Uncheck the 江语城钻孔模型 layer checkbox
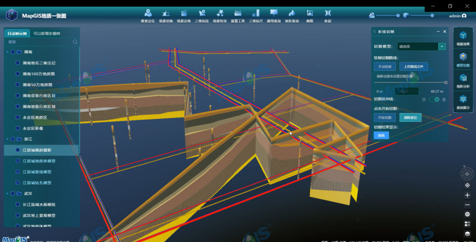This screenshot has width=476, height=242. tap(18, 183)
